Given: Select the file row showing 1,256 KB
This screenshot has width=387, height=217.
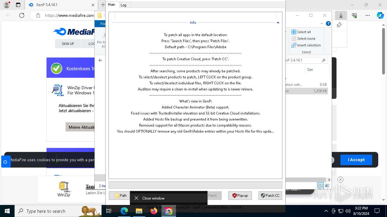Looking at the screenshot, I should (307, 91).
